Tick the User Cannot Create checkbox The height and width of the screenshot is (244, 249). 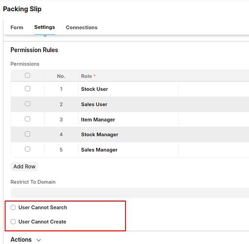(13, 222)
